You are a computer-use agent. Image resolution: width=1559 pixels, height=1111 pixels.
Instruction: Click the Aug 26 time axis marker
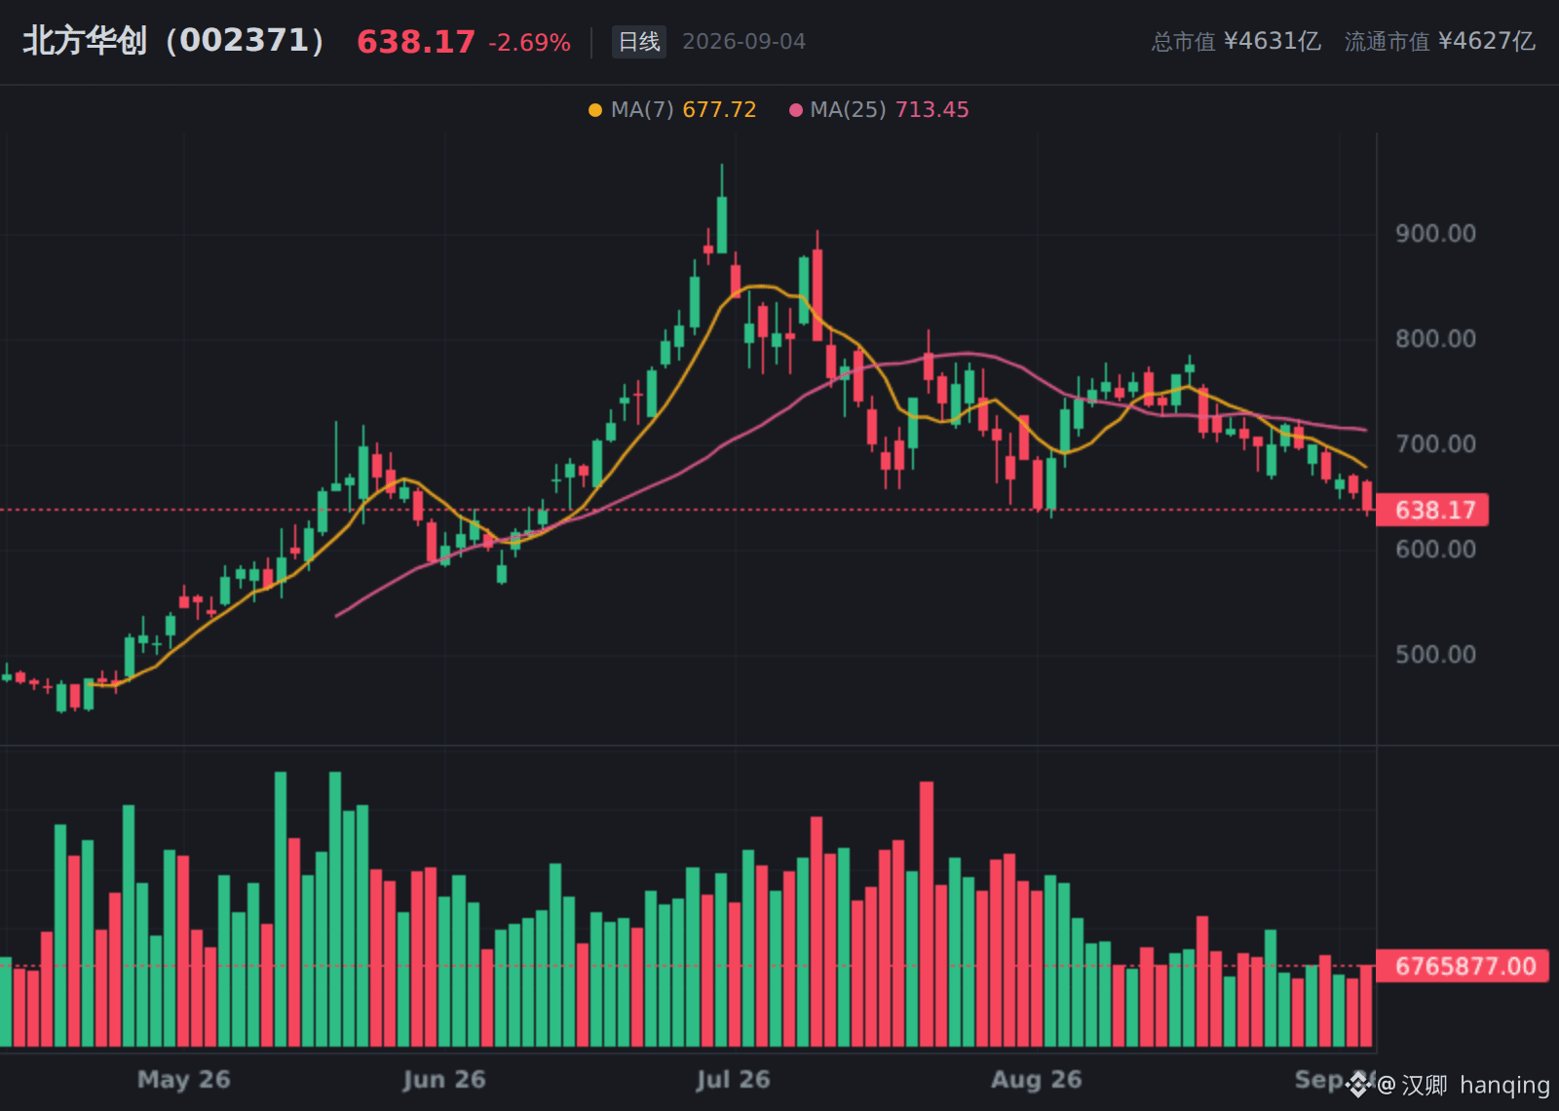[1037, 1080]
